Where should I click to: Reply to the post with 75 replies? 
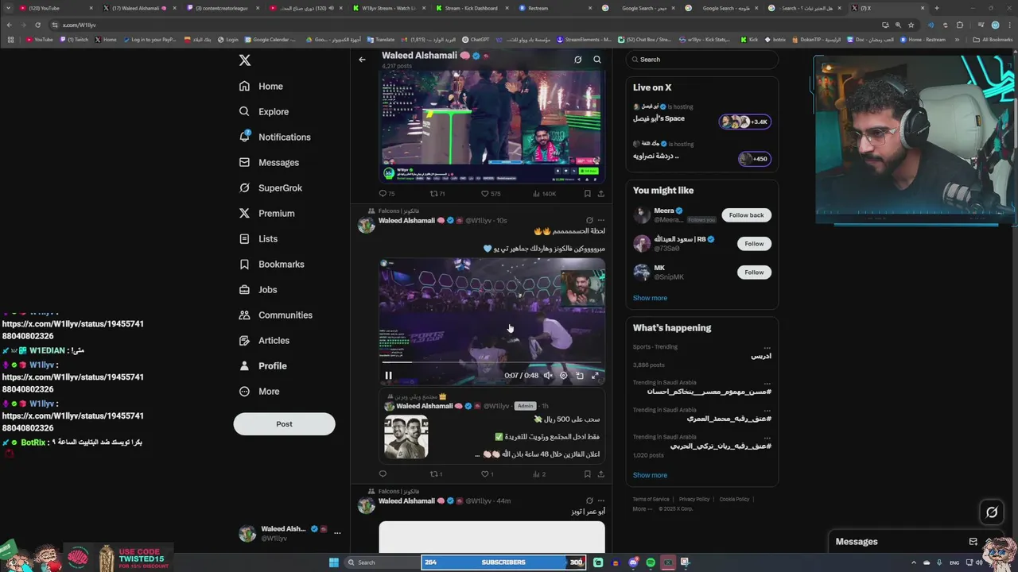tap(387, 193)
